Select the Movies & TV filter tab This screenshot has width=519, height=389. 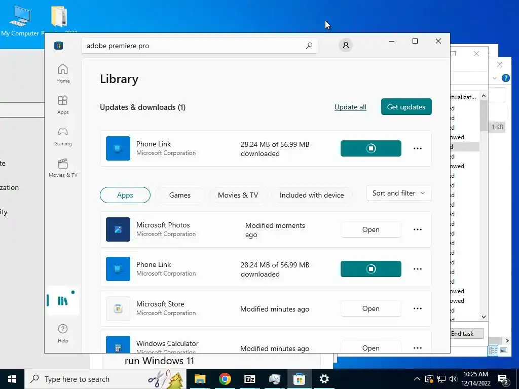238,195
